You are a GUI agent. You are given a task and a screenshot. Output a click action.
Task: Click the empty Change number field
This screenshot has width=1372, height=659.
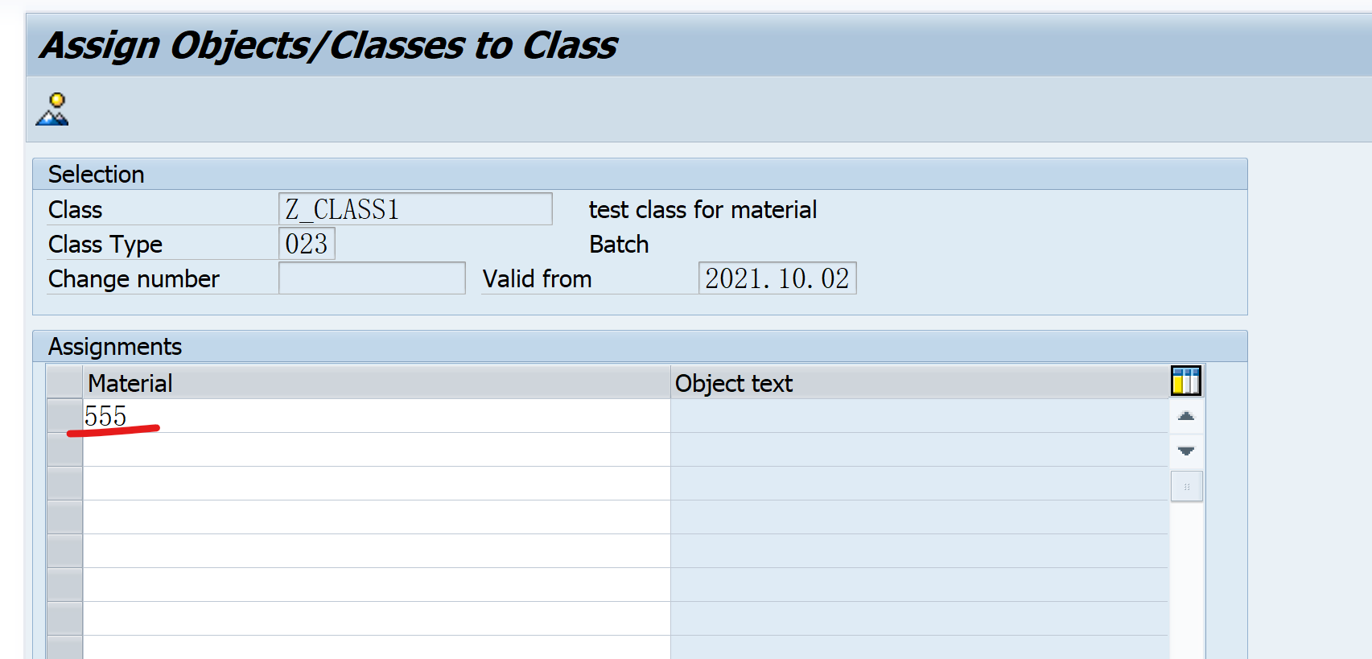click(372, 278)
